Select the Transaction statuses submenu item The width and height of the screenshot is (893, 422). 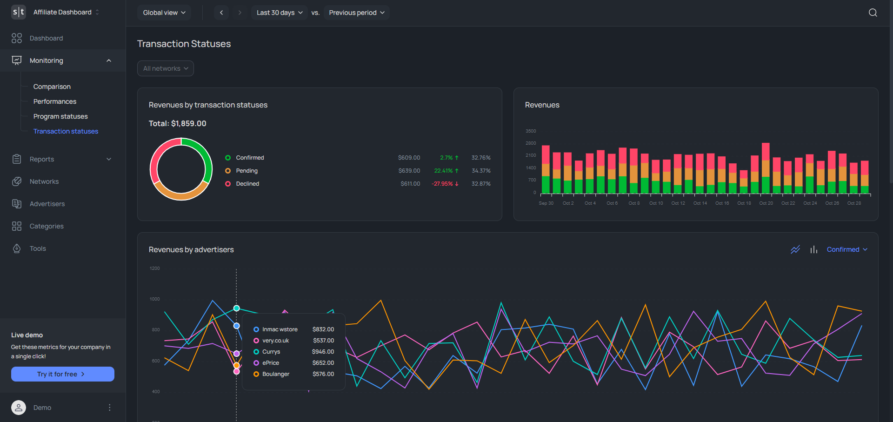click(66, 131)
